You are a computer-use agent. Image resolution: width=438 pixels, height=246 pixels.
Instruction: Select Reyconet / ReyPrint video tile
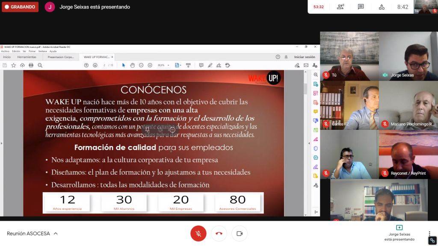point(408,154)
